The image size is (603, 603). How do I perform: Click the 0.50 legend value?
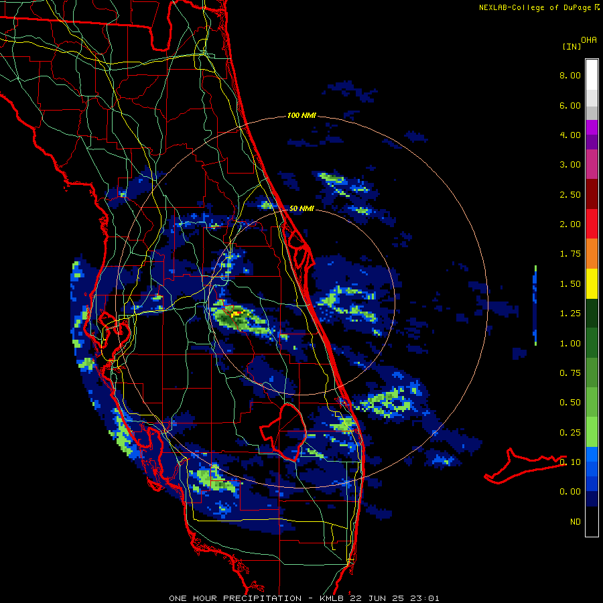(570, 403)
